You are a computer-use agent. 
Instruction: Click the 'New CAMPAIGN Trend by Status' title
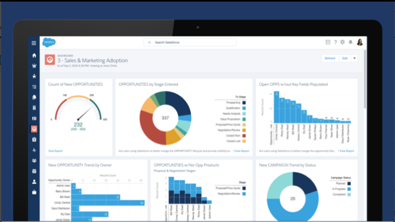pos(287,165)
